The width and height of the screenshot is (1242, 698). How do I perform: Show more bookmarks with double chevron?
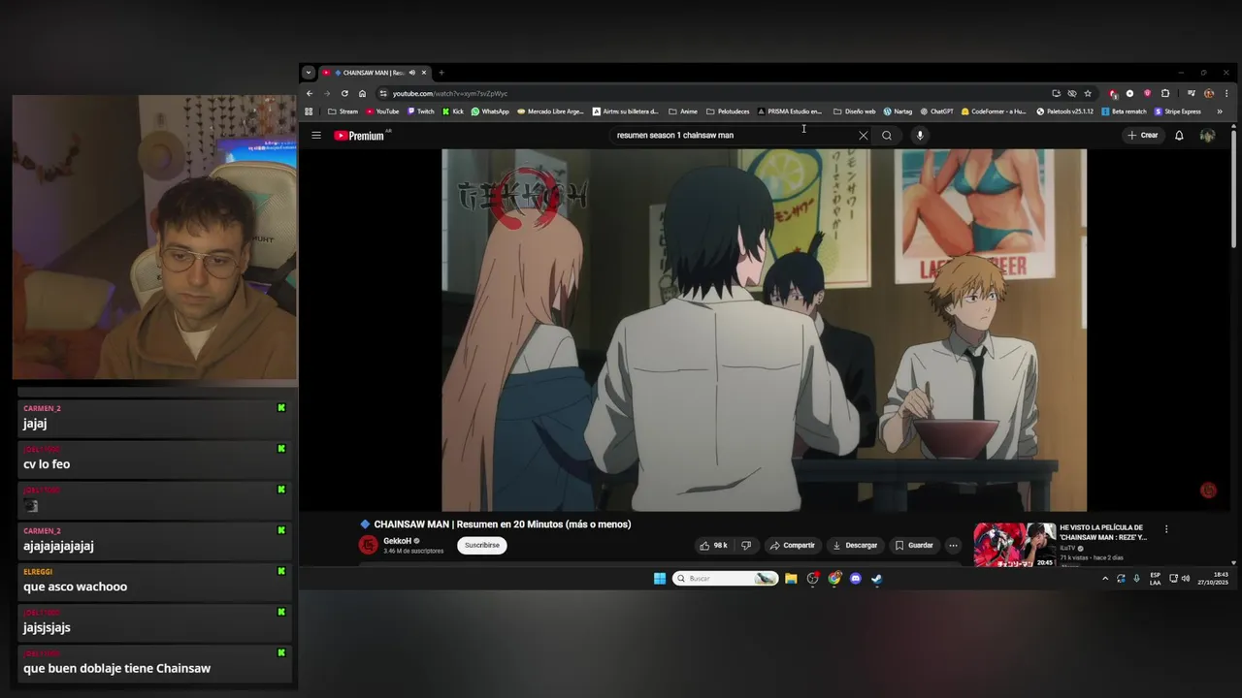pyautogui.click(x=1220, y=111)
